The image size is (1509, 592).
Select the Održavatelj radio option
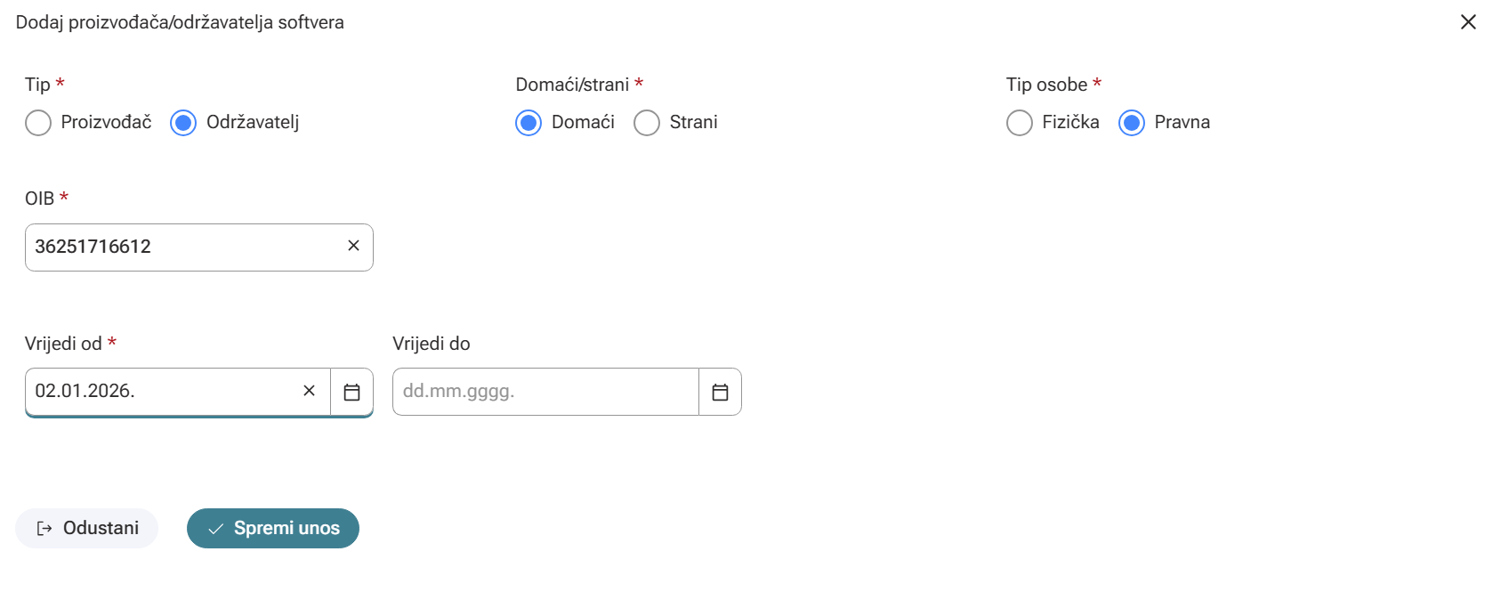click(183, 123)
